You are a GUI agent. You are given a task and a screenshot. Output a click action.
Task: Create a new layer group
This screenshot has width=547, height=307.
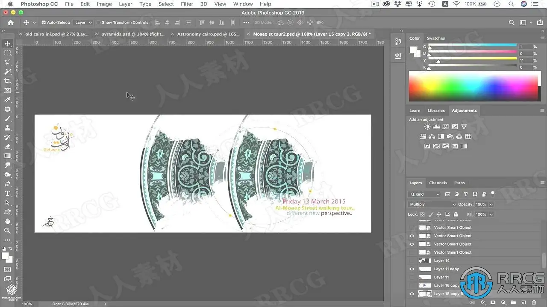click(x=513, y=302)
